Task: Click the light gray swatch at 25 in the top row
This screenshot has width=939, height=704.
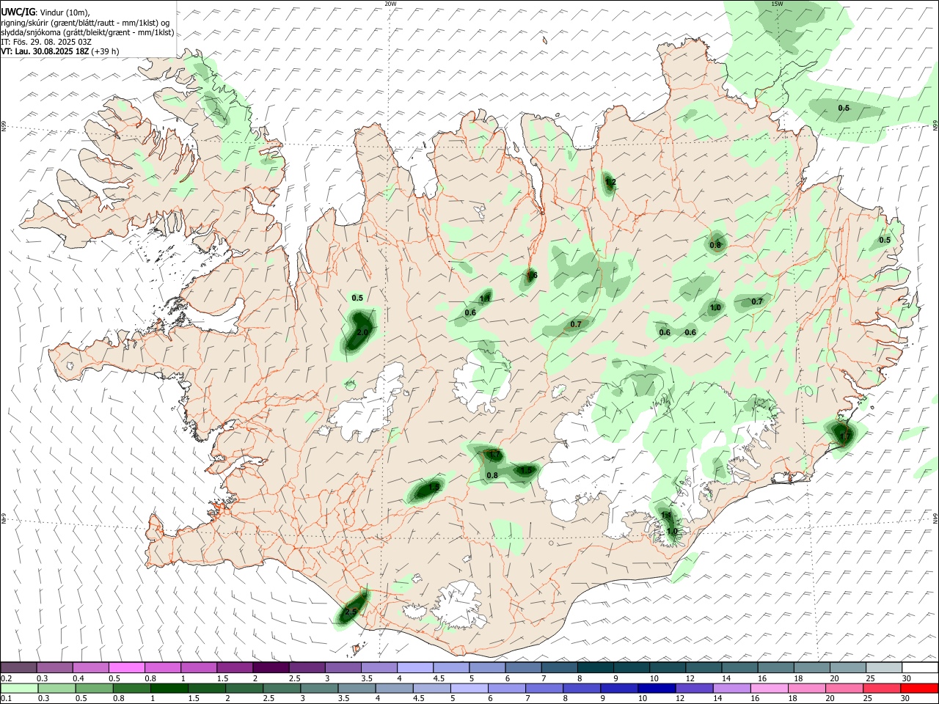Action: click(x=884, y=668)
